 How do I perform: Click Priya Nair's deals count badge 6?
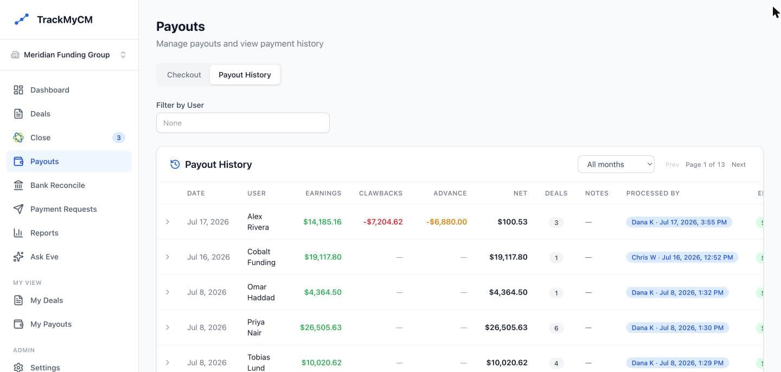pos(556,328)
